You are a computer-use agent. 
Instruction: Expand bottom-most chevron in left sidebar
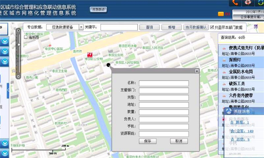click(x=5, y=153)
